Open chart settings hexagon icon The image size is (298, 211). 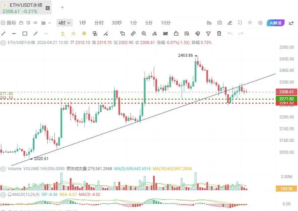(260, 23)
